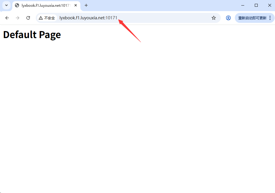Open a new tab with the plus button

click(x=86, y=5)
